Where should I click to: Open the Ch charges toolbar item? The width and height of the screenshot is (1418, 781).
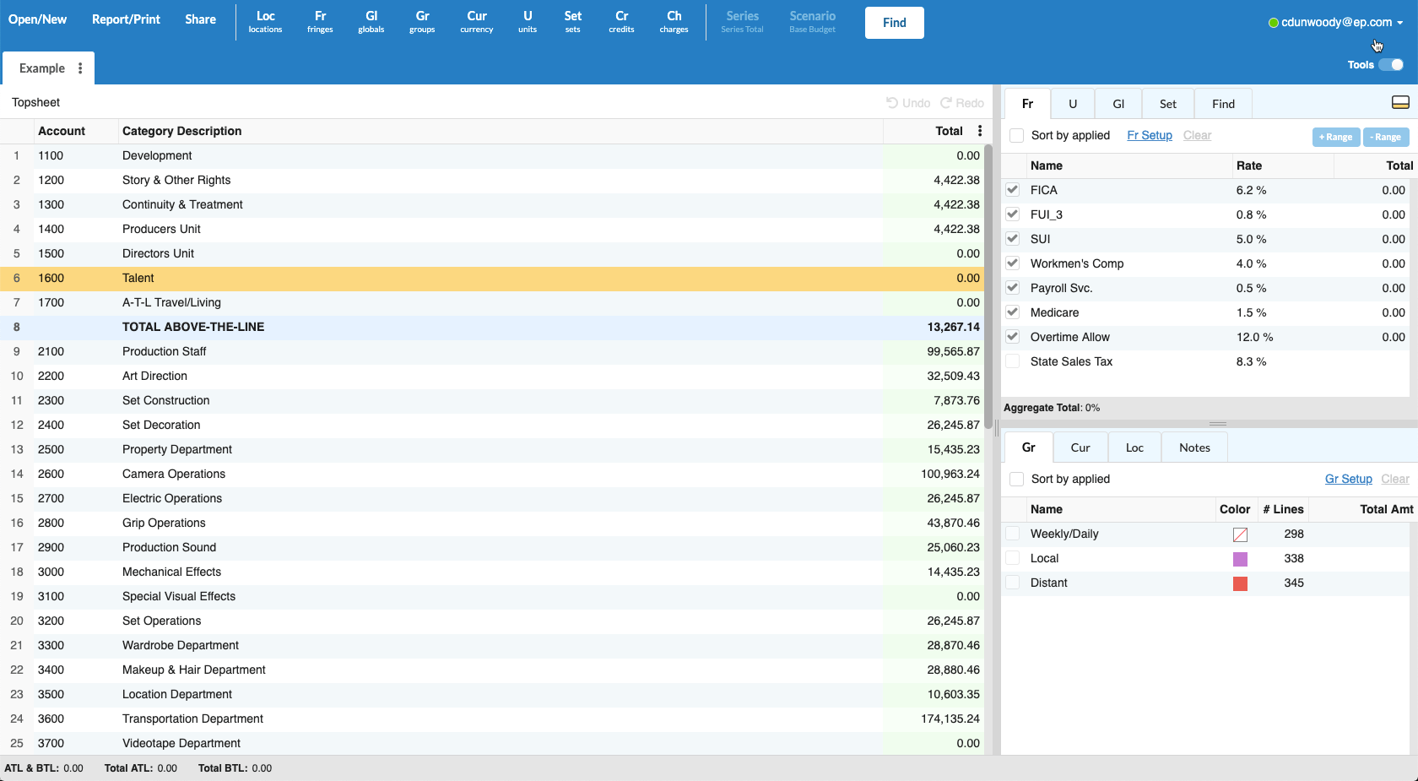[674, 22]
